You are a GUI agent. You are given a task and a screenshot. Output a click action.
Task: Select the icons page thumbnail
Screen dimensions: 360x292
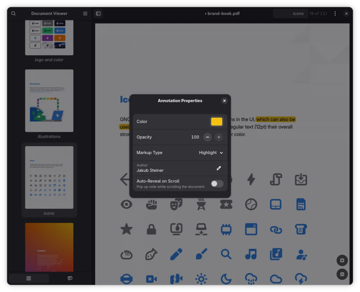coord(49,177)
